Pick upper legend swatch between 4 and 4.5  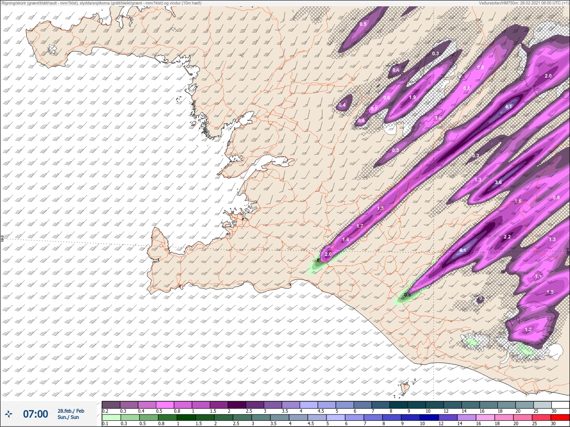[310, 405]
